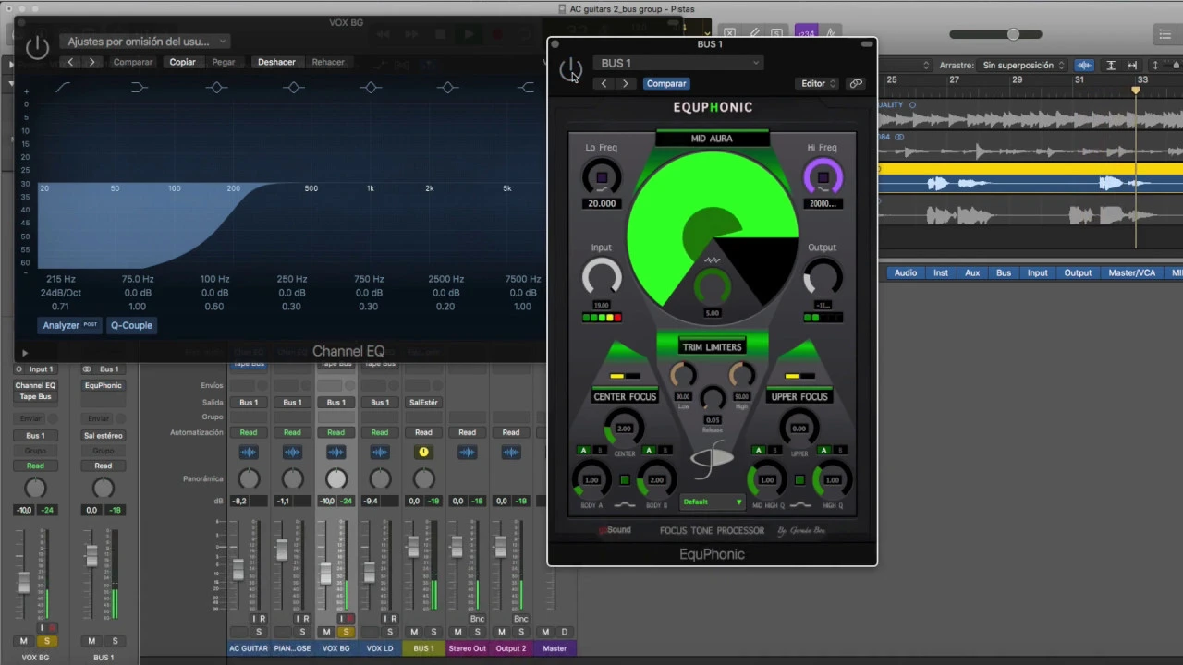Viewport: 1183px width, 665px height.
Task: Toggle the Analyzer button in Channel EQ
Action: click(x=70, y=325)
